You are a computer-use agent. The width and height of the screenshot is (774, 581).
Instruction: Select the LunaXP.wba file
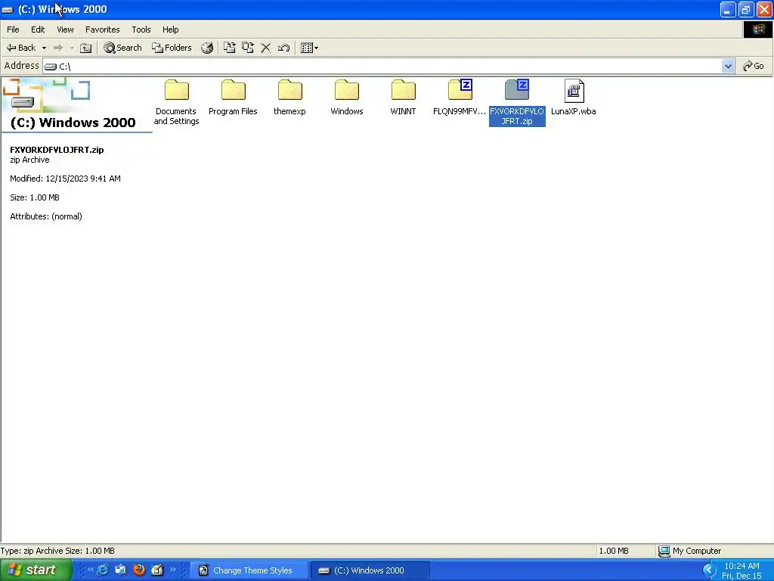point(574,98)
